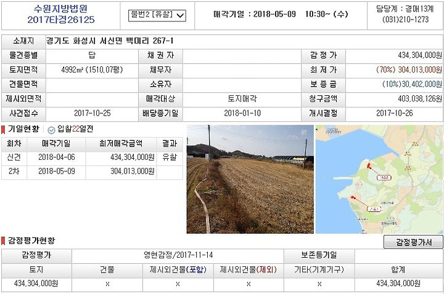Click the check icon beside 입찰22일전
The image size is (444, 294).
[x=51, y=130]
